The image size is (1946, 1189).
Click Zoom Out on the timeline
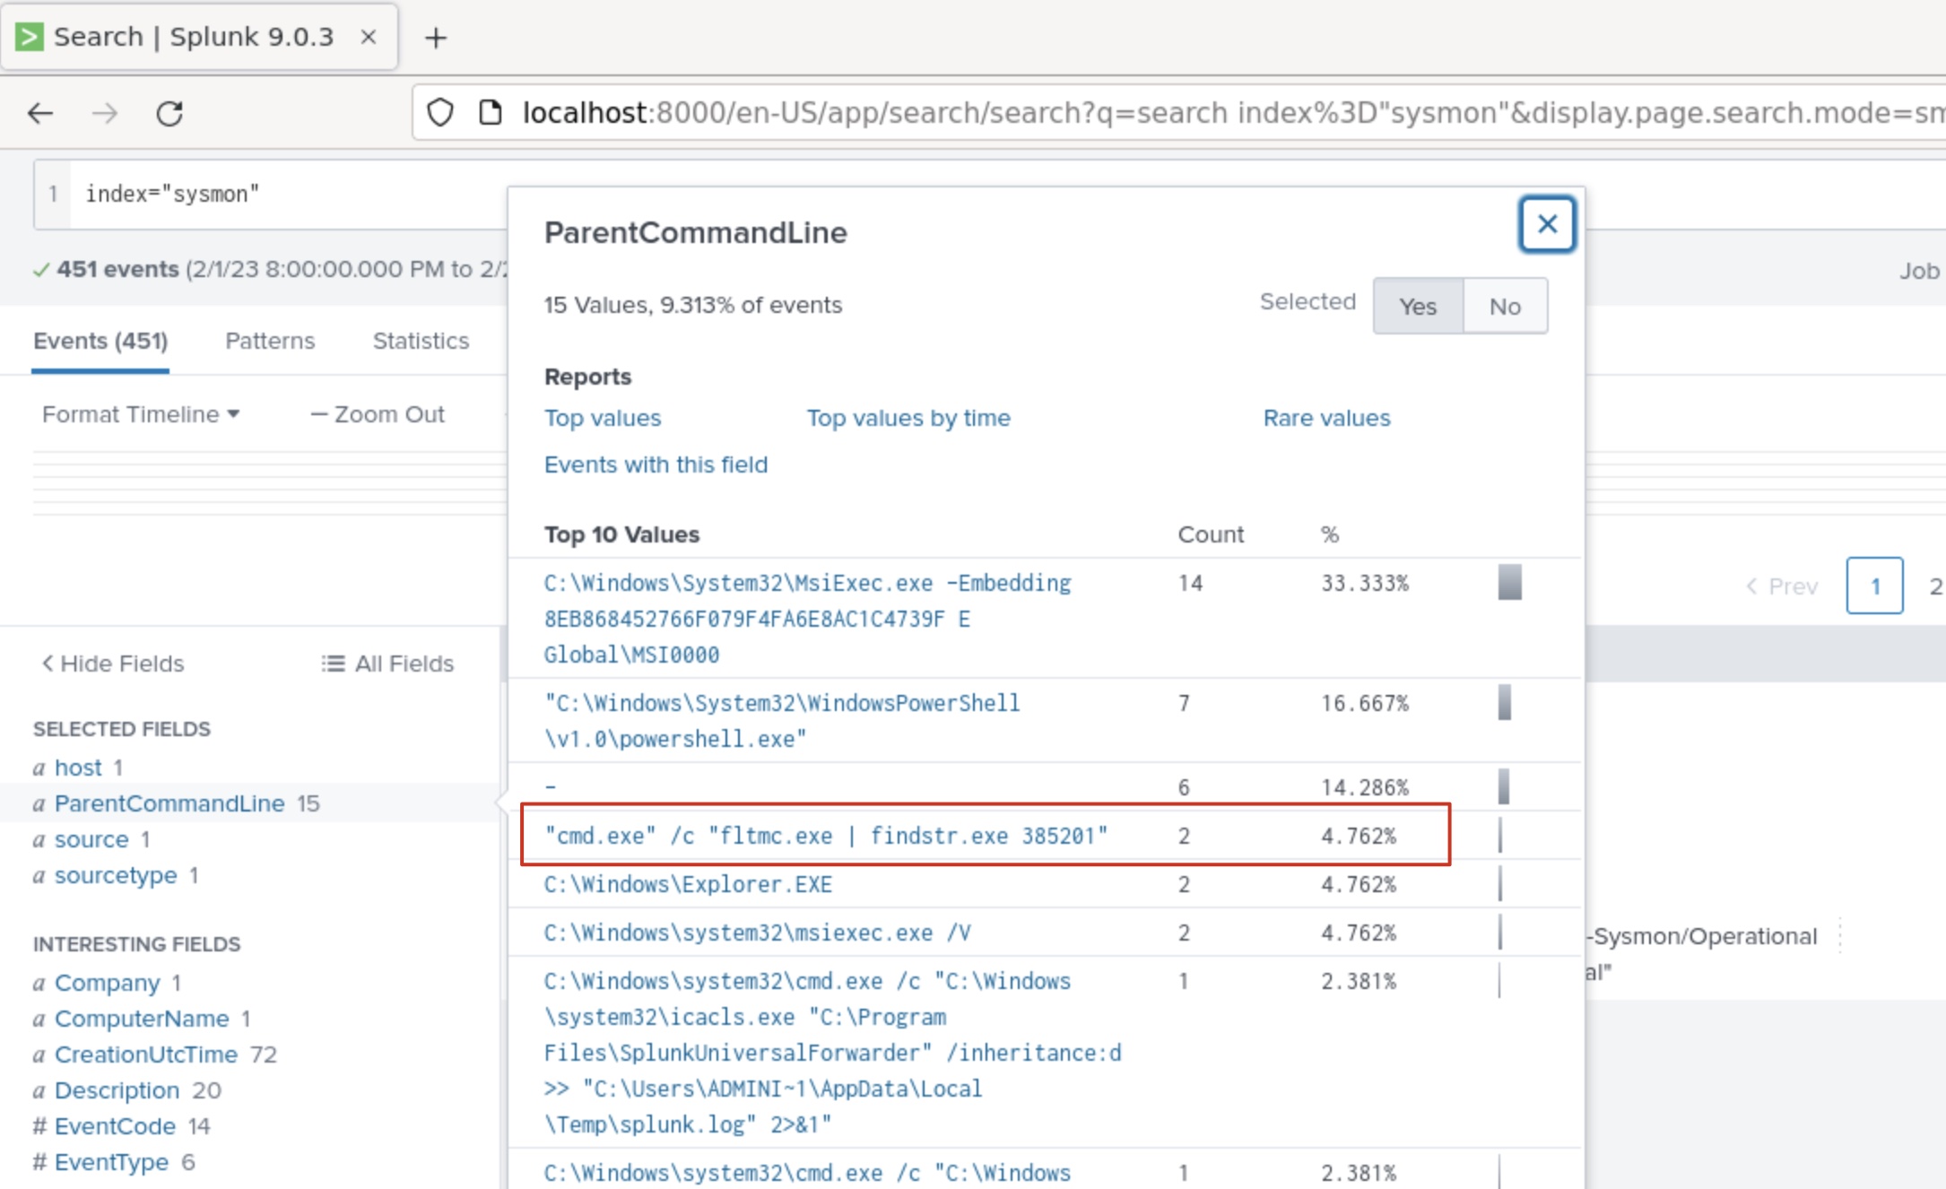378,414
